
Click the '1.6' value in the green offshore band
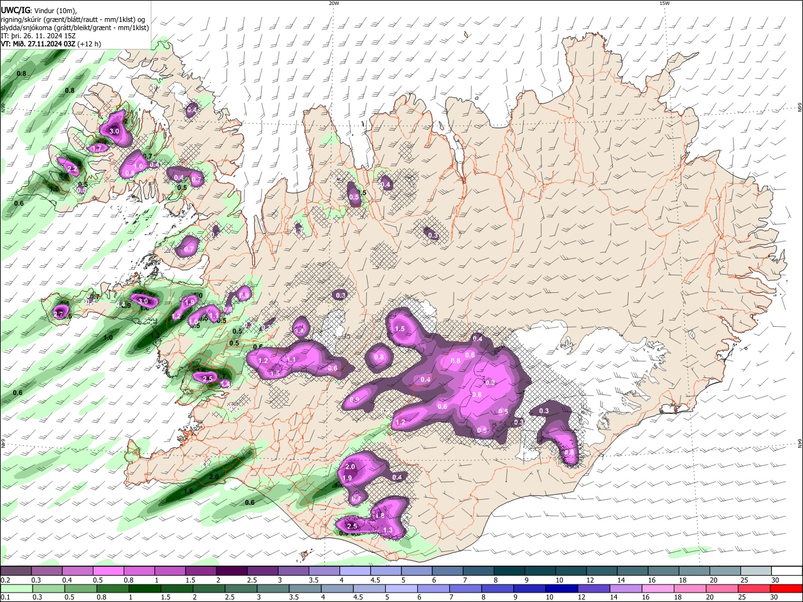188,491
